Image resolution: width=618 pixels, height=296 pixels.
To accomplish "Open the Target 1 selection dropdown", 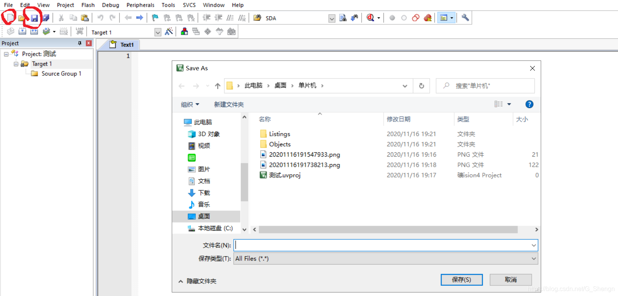I will [x=158, y=32].
